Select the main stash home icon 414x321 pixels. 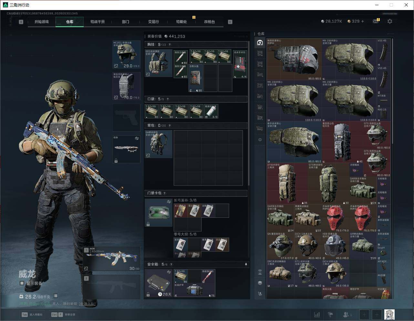pos(260,43)
